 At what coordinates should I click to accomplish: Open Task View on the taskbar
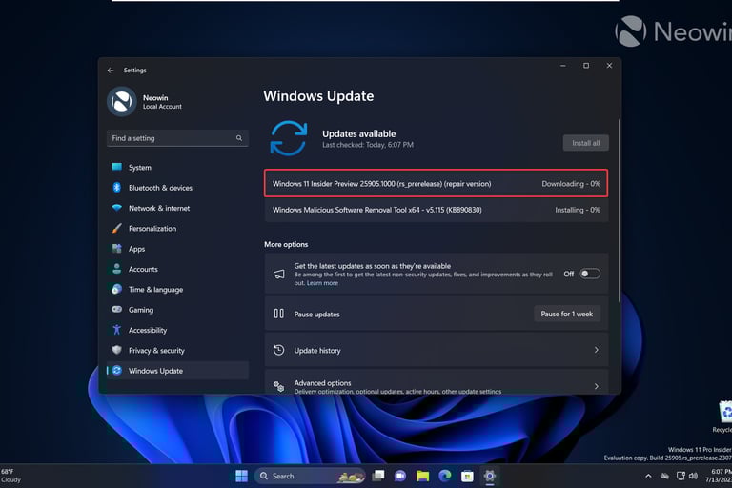(x=378, y=476)
